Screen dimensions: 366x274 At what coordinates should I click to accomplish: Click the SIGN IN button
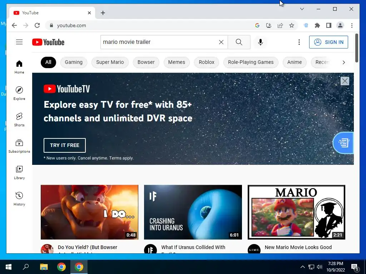pyautogui.click(x=328, y=42)
